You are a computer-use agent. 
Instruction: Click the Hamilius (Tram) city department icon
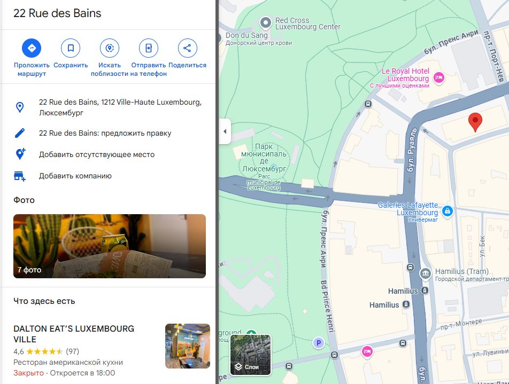click(x=425, y=273)
